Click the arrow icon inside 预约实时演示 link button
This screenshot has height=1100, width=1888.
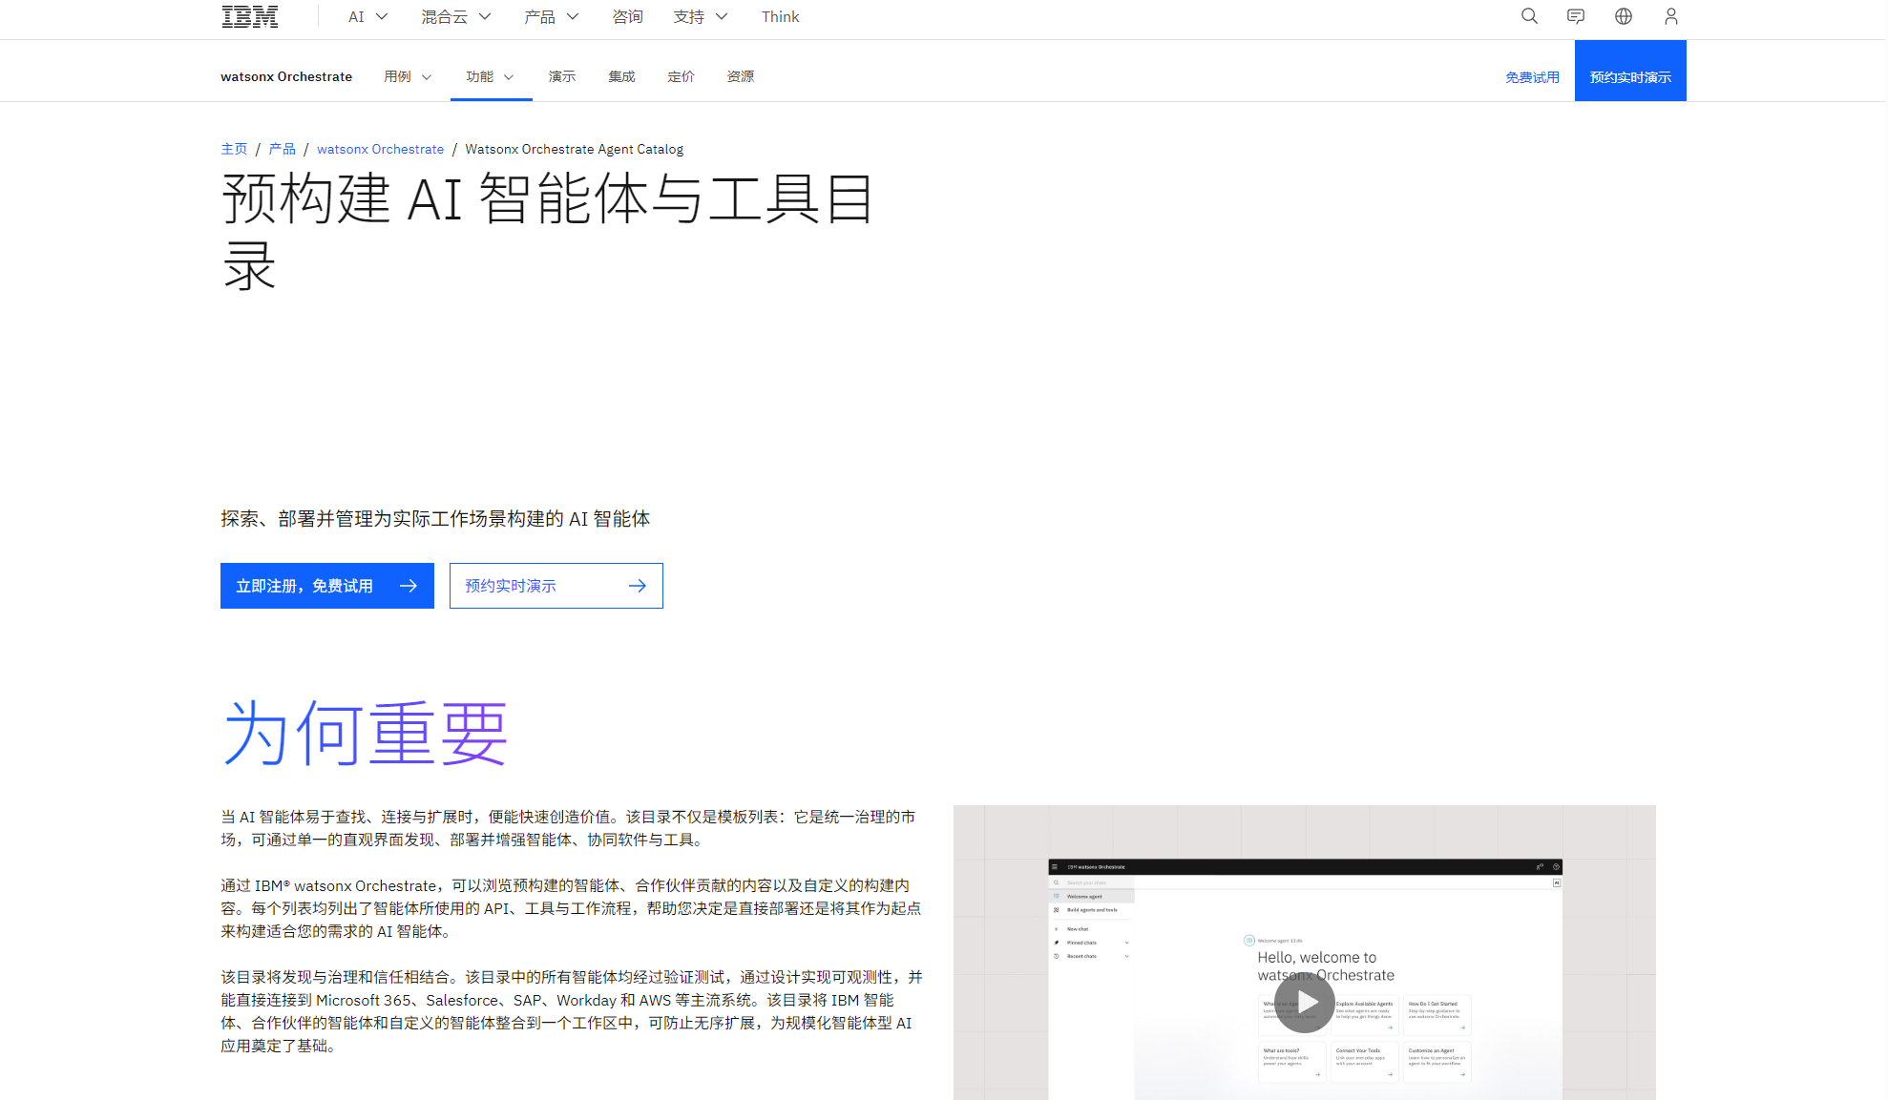(638, 585)
